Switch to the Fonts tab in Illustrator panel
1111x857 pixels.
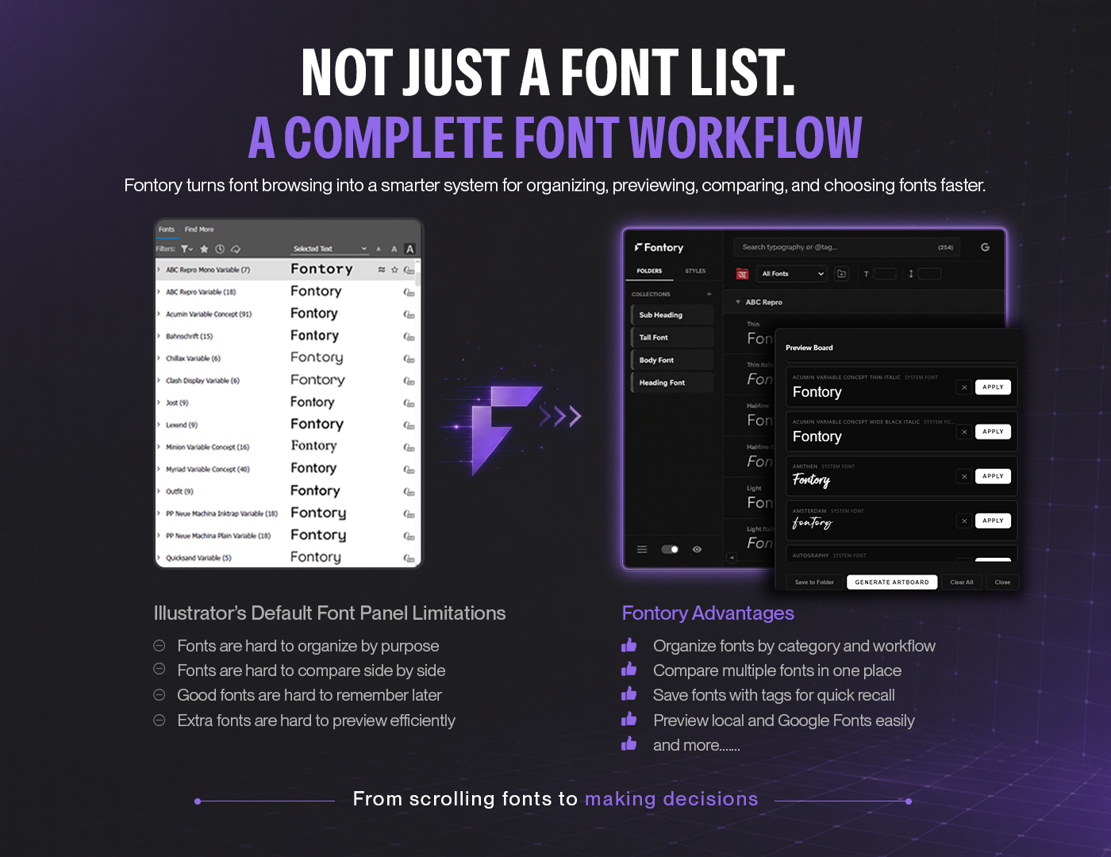click(167, 229)
